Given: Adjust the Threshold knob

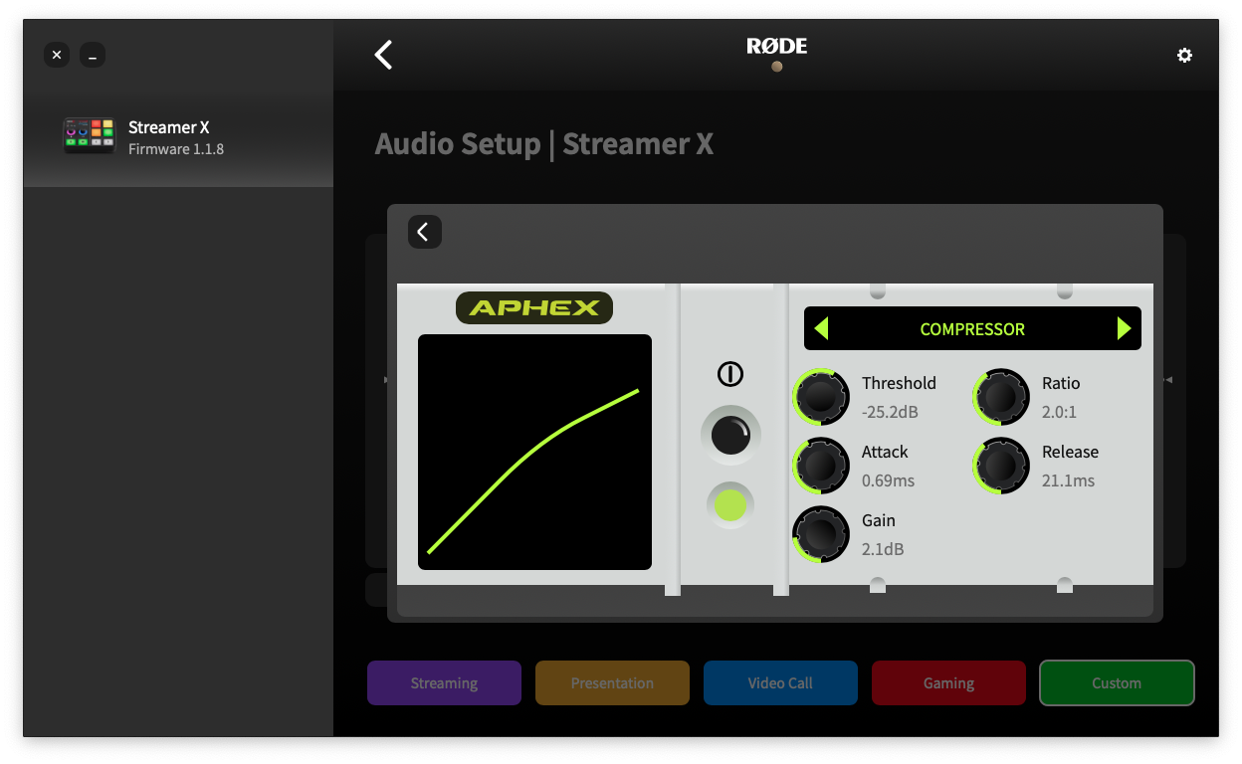Looking at the screenshot, I should tap(821, 396).
